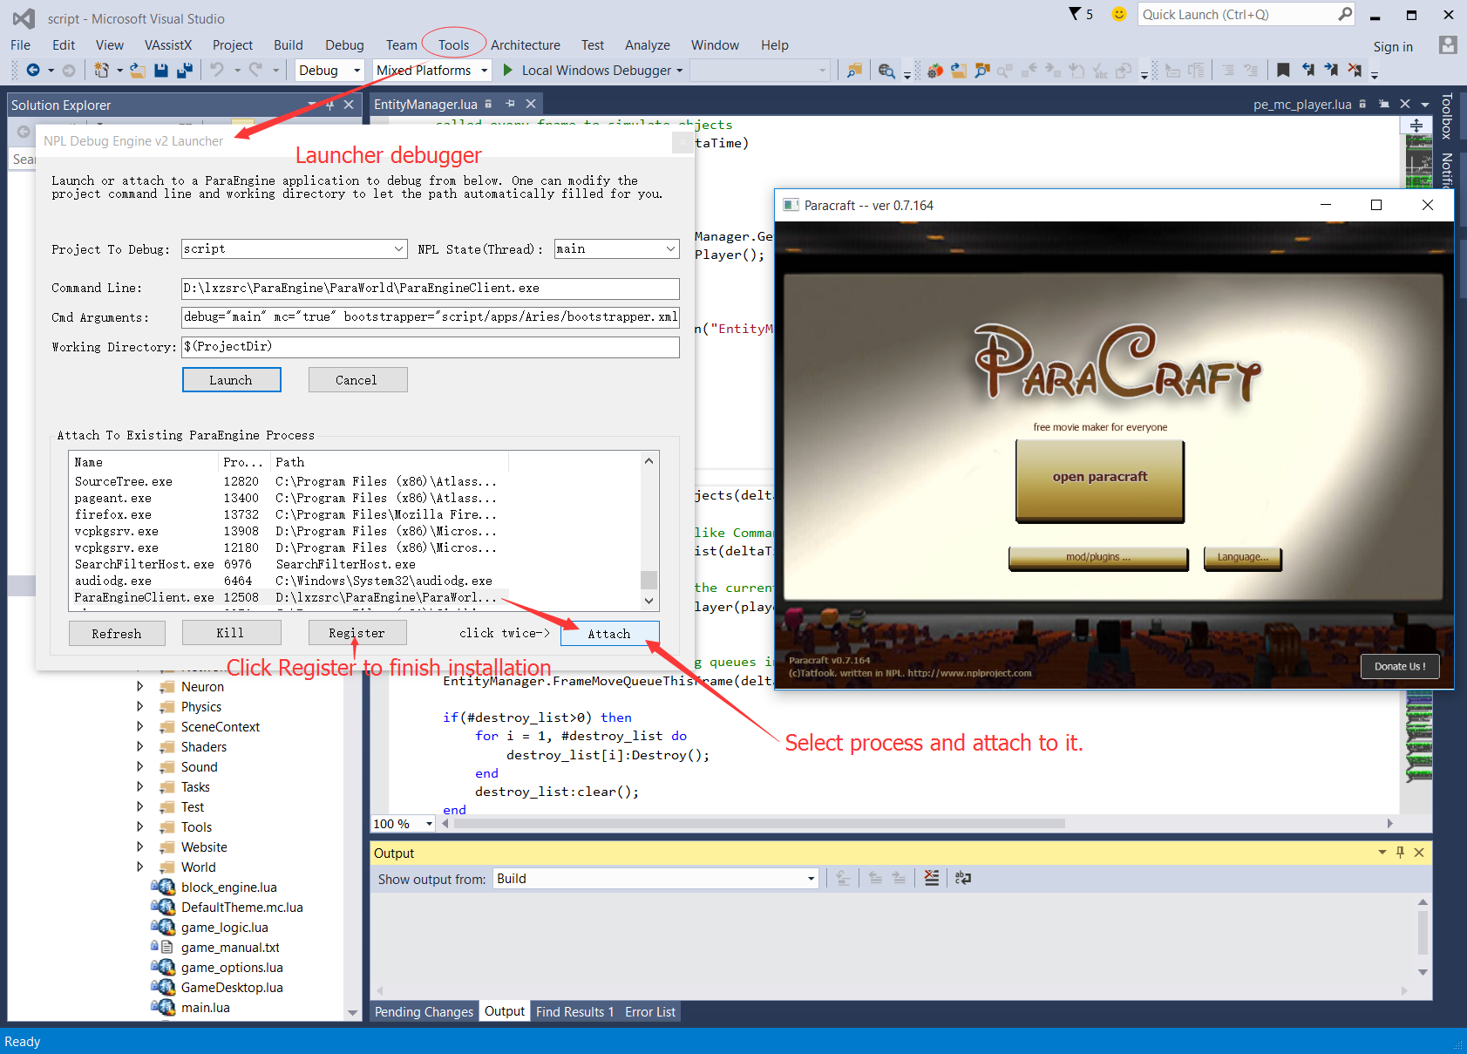Expand the Website folder node
Viewport: 1467px width, 1054px height.
139,847
